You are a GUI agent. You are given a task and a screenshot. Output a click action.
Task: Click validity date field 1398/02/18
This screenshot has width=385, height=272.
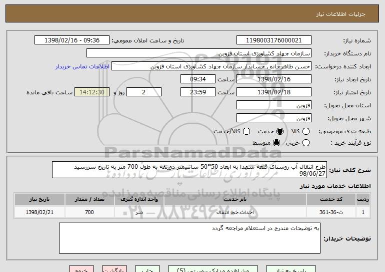click(274, 92)
